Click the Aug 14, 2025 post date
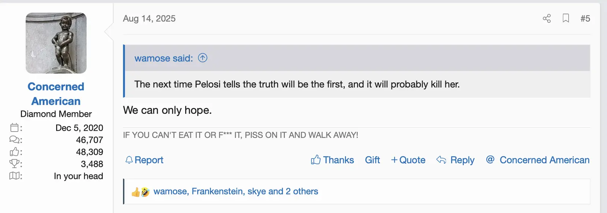The image size is (607, 213). coord(149,19)
